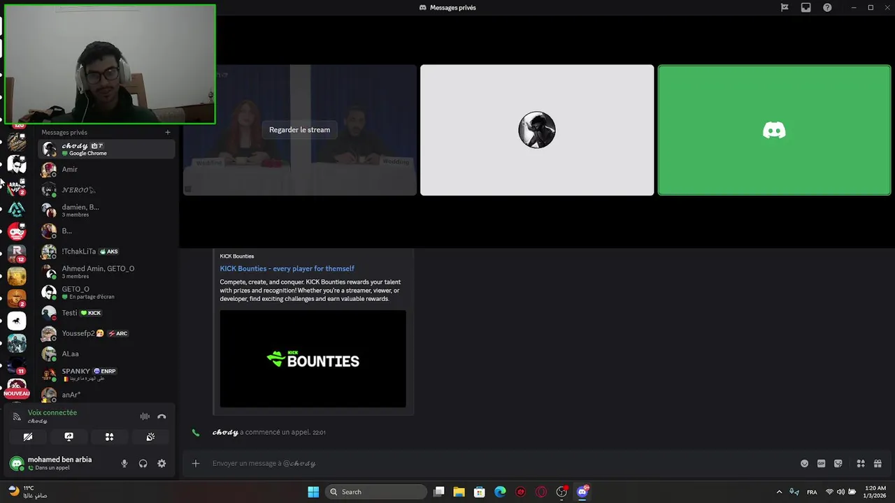
Task: Open apps launcher in message bar
Action: point(861,463)
